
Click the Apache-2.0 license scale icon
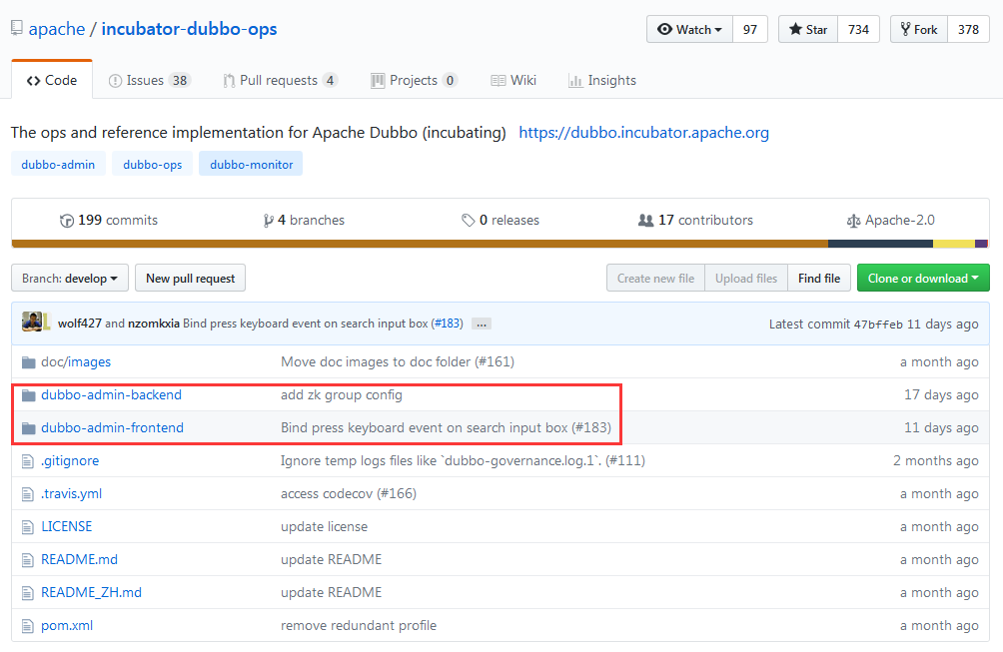tap(853, 220)
